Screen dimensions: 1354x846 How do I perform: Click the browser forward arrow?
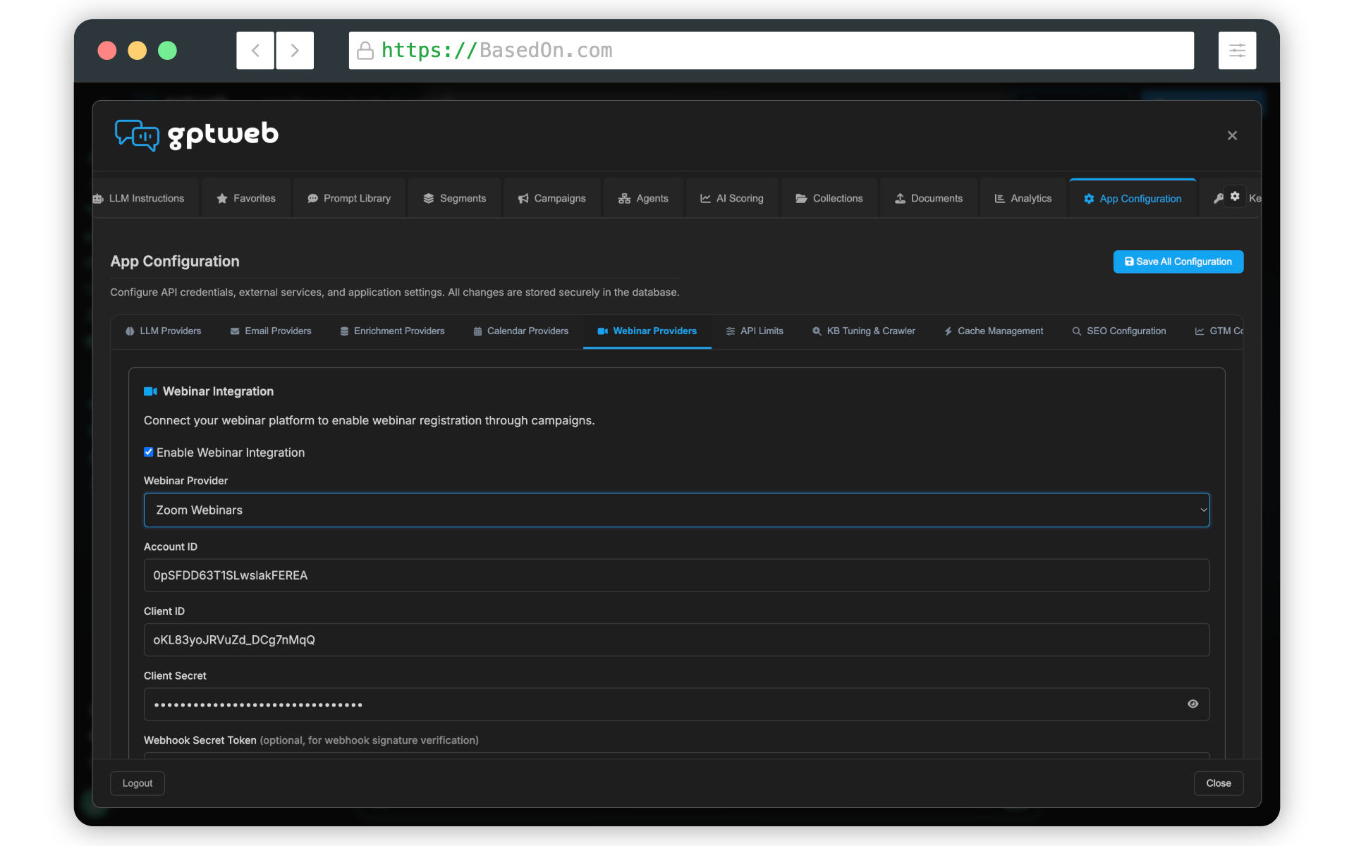coord(295,50)
